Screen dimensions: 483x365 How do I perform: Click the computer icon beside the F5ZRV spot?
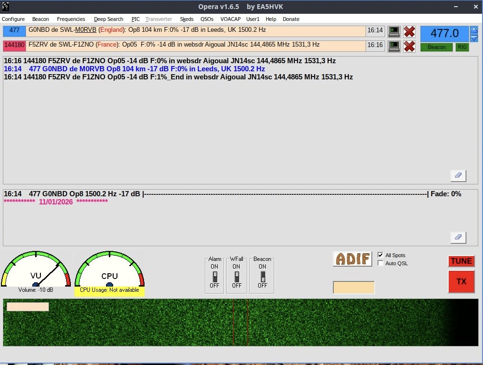tap(394, 45)
